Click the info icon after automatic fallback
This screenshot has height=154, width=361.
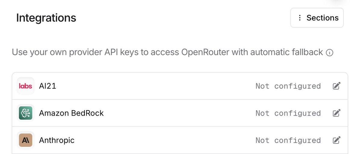pos(330,53)
